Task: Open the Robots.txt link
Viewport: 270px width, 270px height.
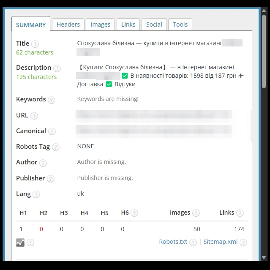Action: [x=173, y=242]
